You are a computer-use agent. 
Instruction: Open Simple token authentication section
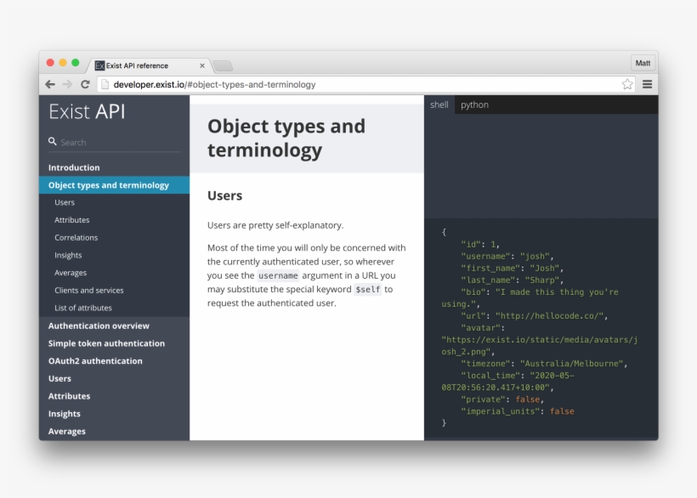click(x=114, y=343)
